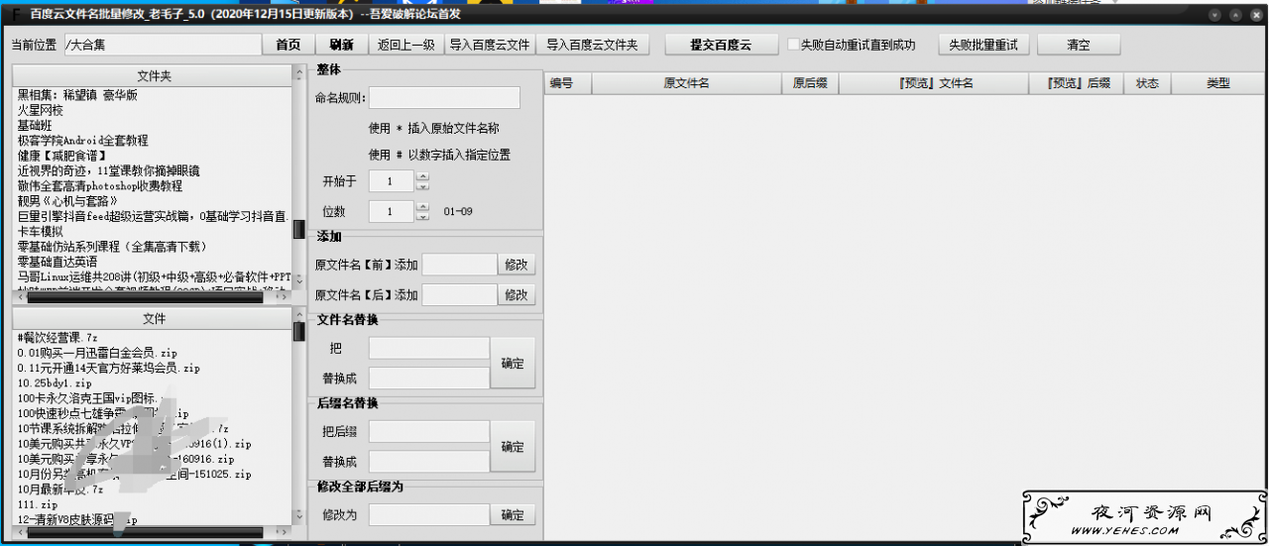
Task: Click the 『预览』后缀 column header
Action: coord(1077,84)
